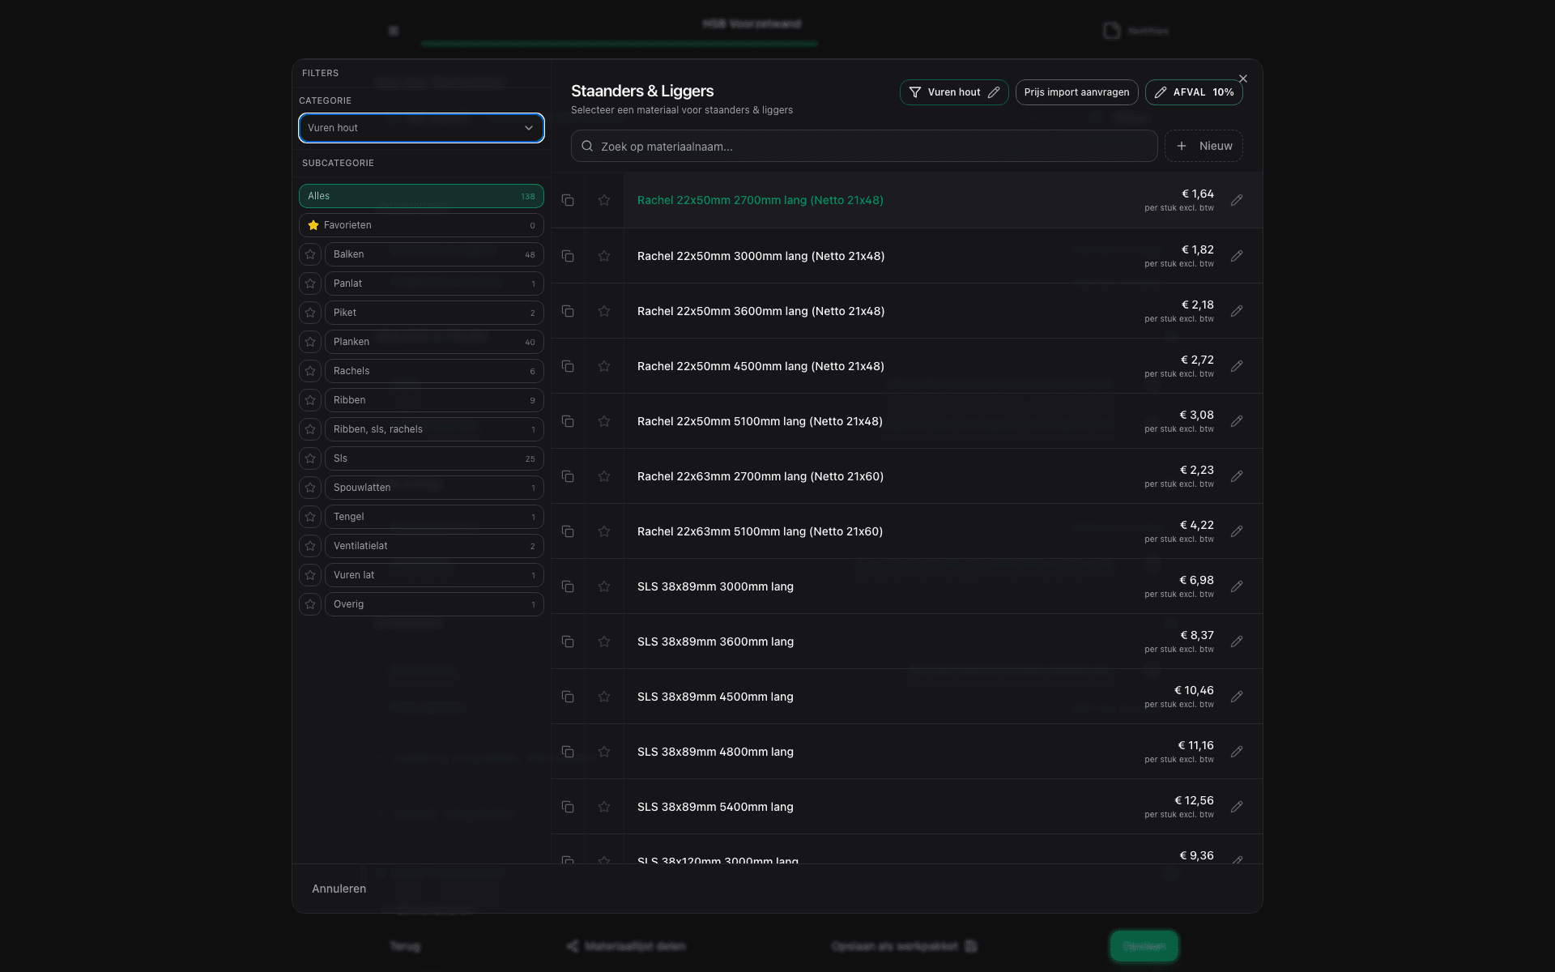Duplicate the Rachel 22x50mm 2700mm material
Viewport: 1555px width, 972px height.
(568, 200)
